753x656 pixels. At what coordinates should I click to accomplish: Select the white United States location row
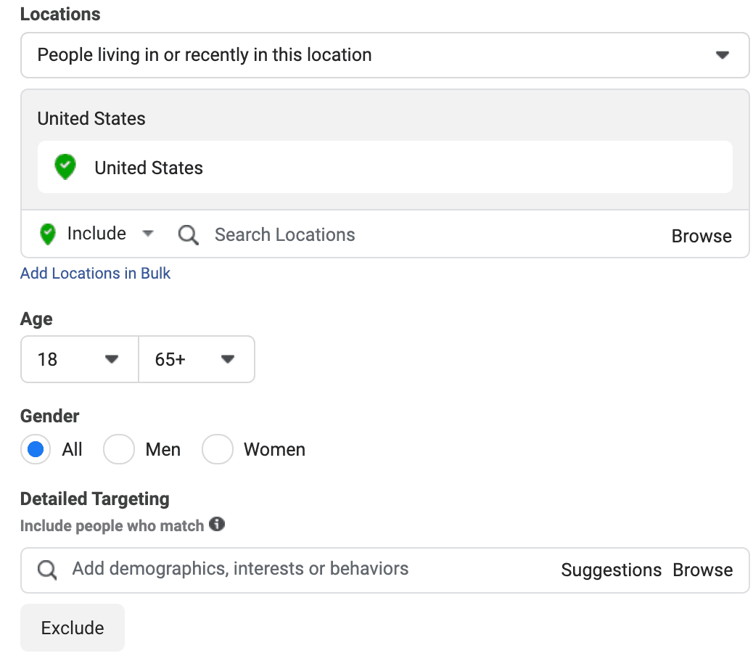click(384, 167)
